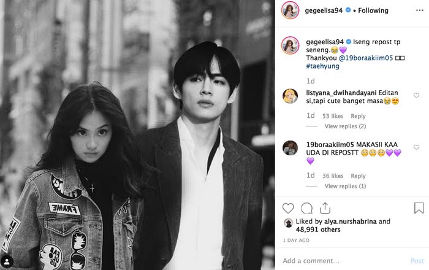Click the Post comment button
The width and height of the screenshot is (429, 270).
click(417, 261)
